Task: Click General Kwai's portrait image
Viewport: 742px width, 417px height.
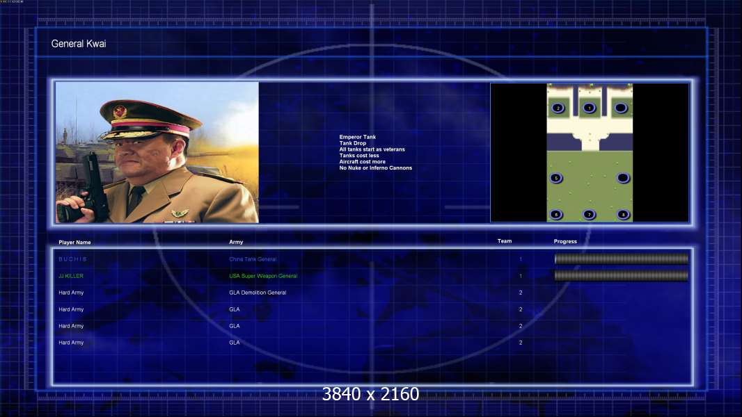Action: tap(157, 152)
